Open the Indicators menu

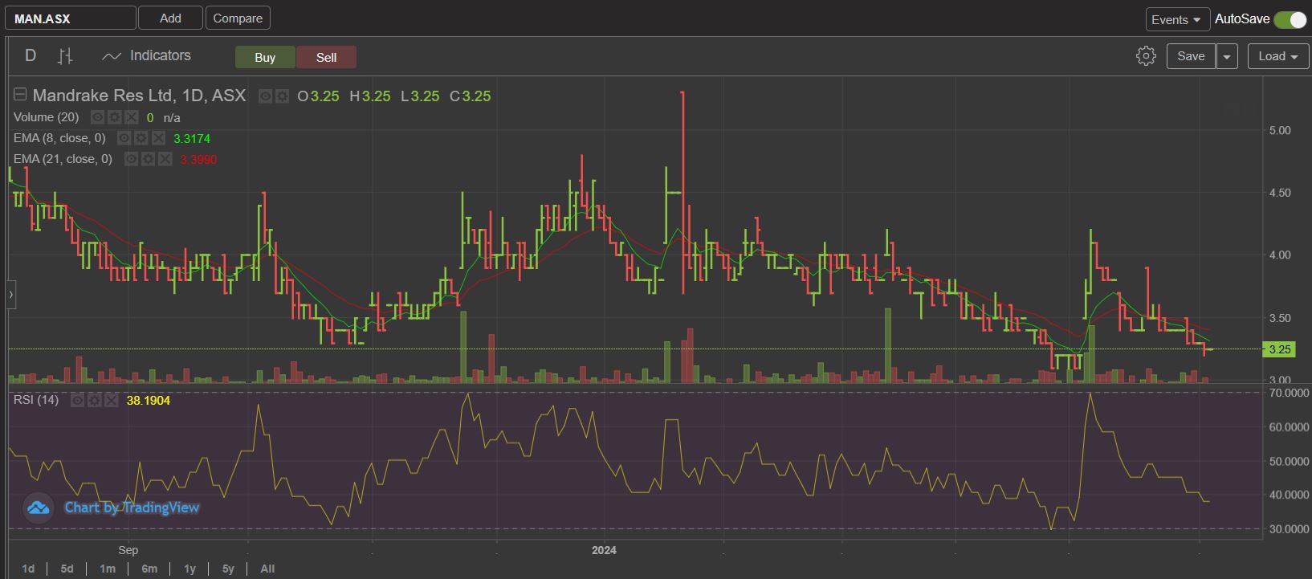[x=147, y=55]
